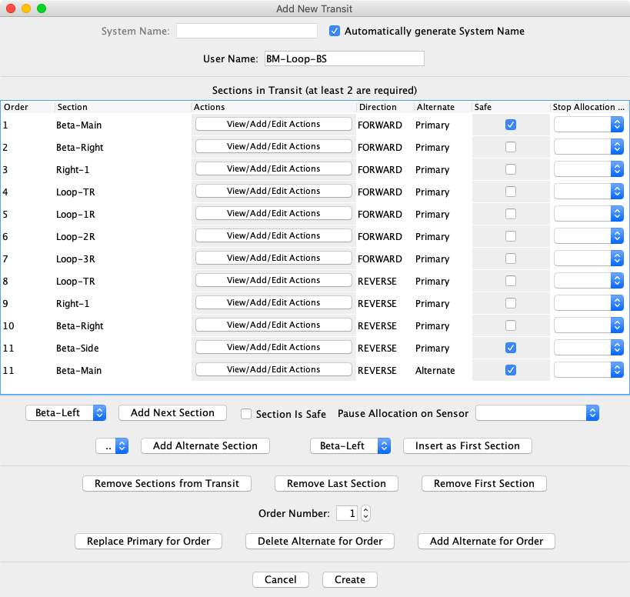The image size is (630, 597).
Task: Click the Create button
Action: tap(349, 579)
